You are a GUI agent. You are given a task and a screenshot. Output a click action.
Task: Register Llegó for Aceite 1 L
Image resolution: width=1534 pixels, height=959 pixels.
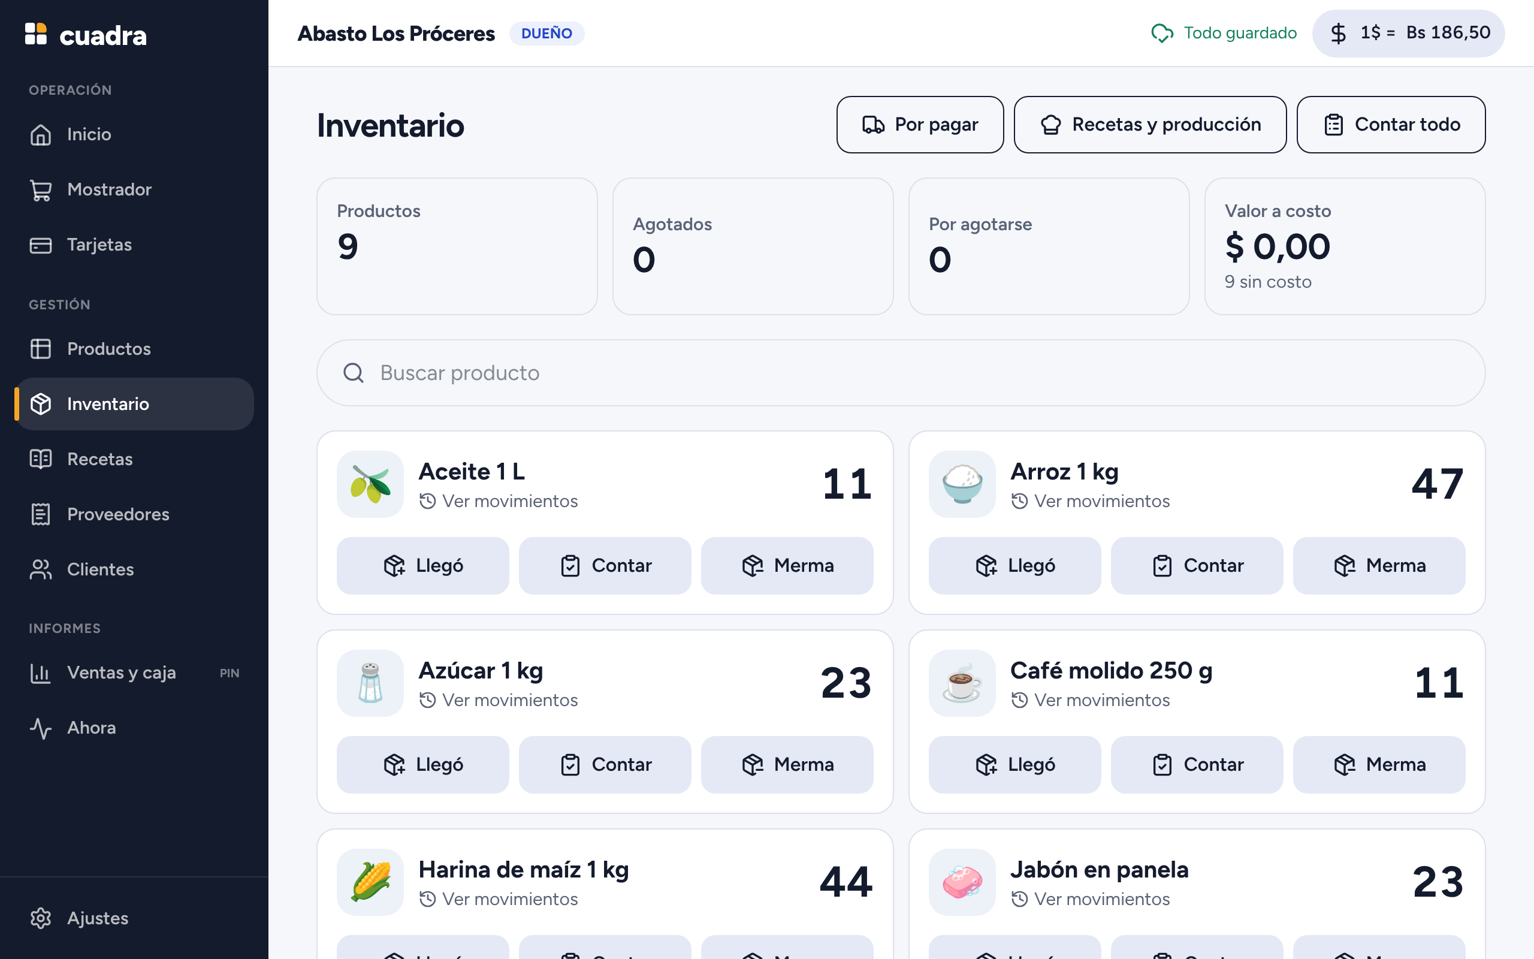[423, 566]
